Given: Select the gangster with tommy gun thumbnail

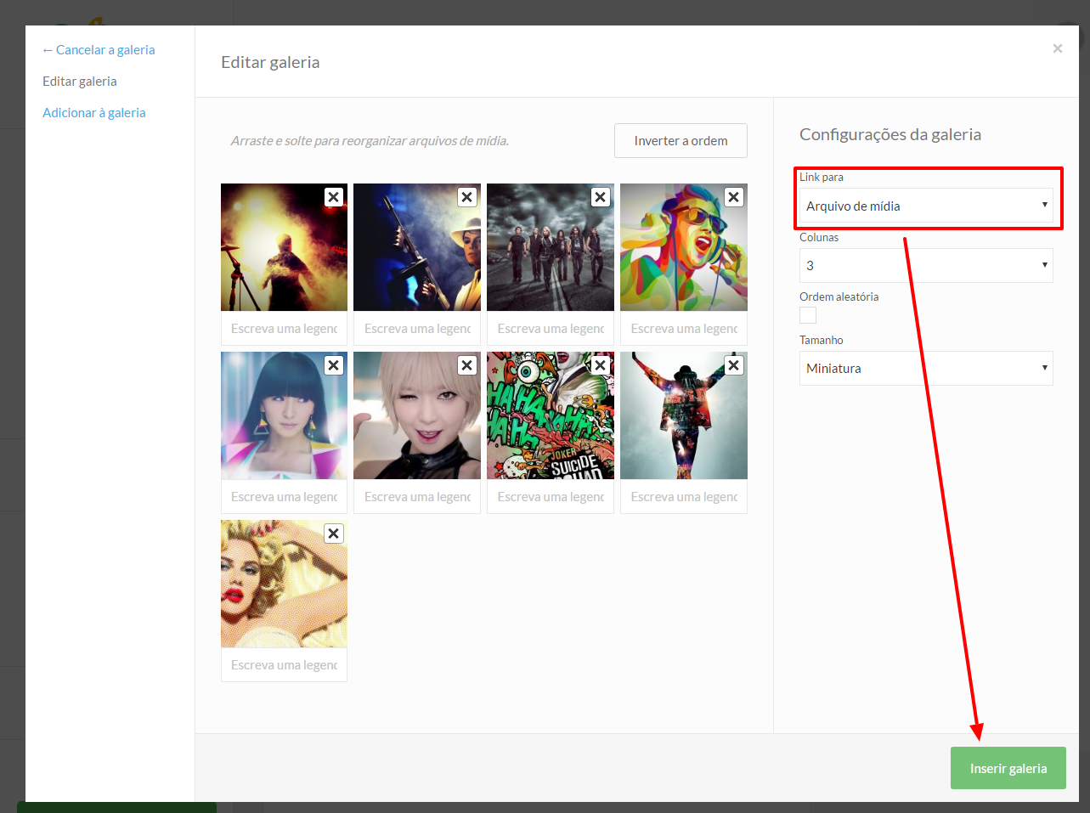Looking at the screenshot, I should click(x=417, y=247).
